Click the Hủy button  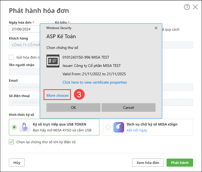tap(17, 163)
